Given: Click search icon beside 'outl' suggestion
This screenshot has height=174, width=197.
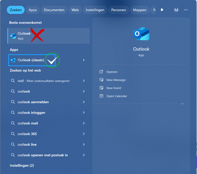Looking at the screenshot, I should [x=13, y=81].
